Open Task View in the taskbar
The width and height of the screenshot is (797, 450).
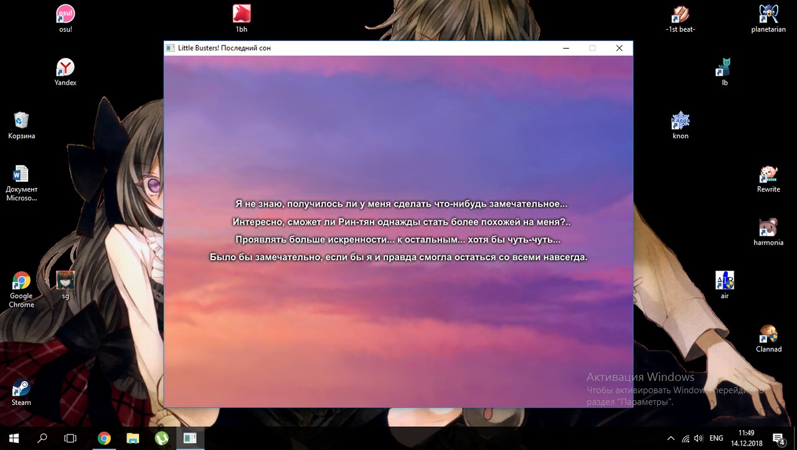(70, 438)
